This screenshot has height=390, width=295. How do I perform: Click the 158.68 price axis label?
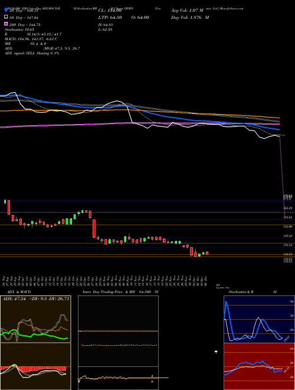(x=288, y=217)
